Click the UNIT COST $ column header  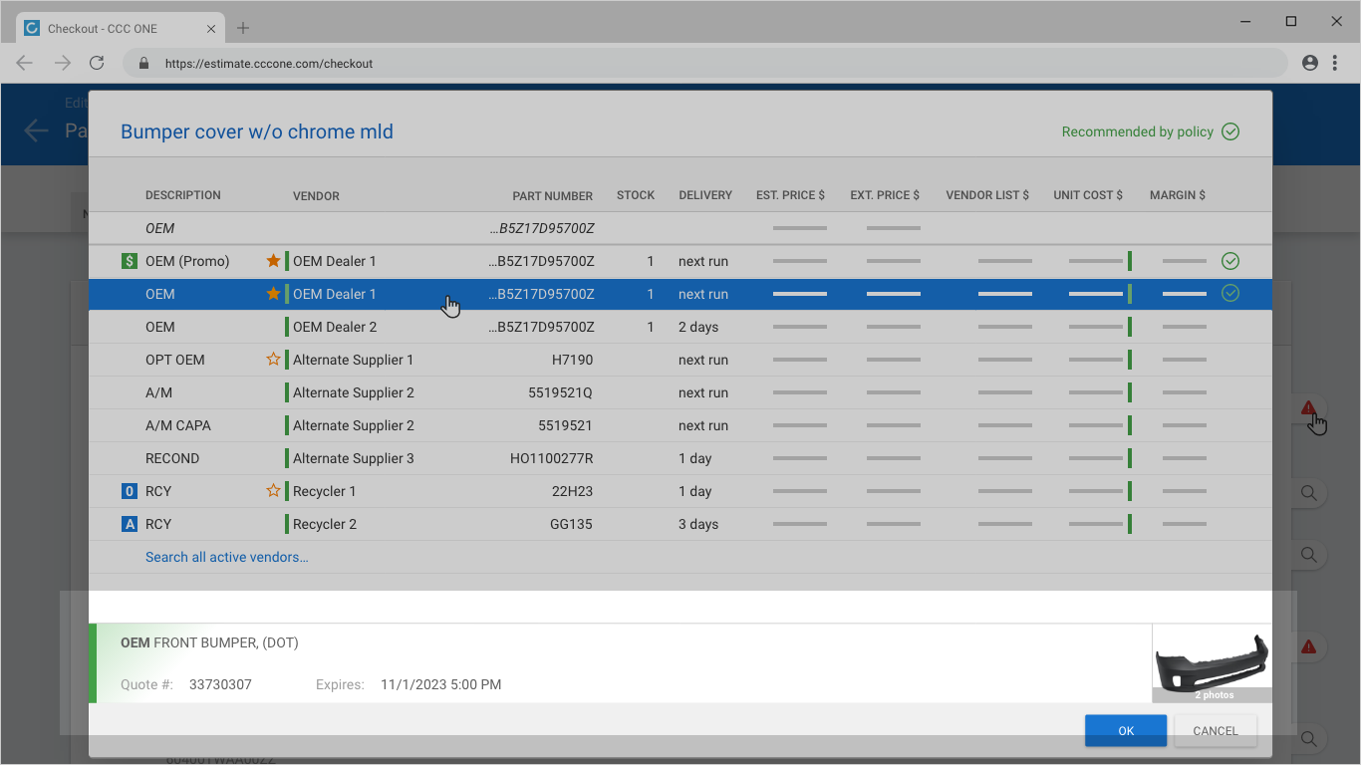pos(1088,195)
